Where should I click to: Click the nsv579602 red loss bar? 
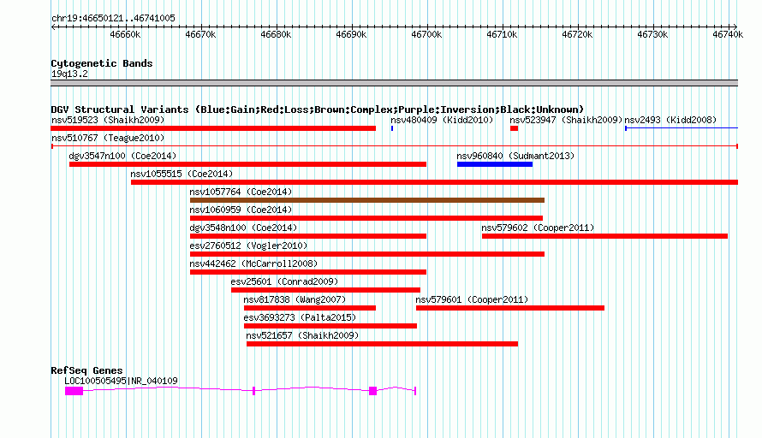tap(605, 236)
